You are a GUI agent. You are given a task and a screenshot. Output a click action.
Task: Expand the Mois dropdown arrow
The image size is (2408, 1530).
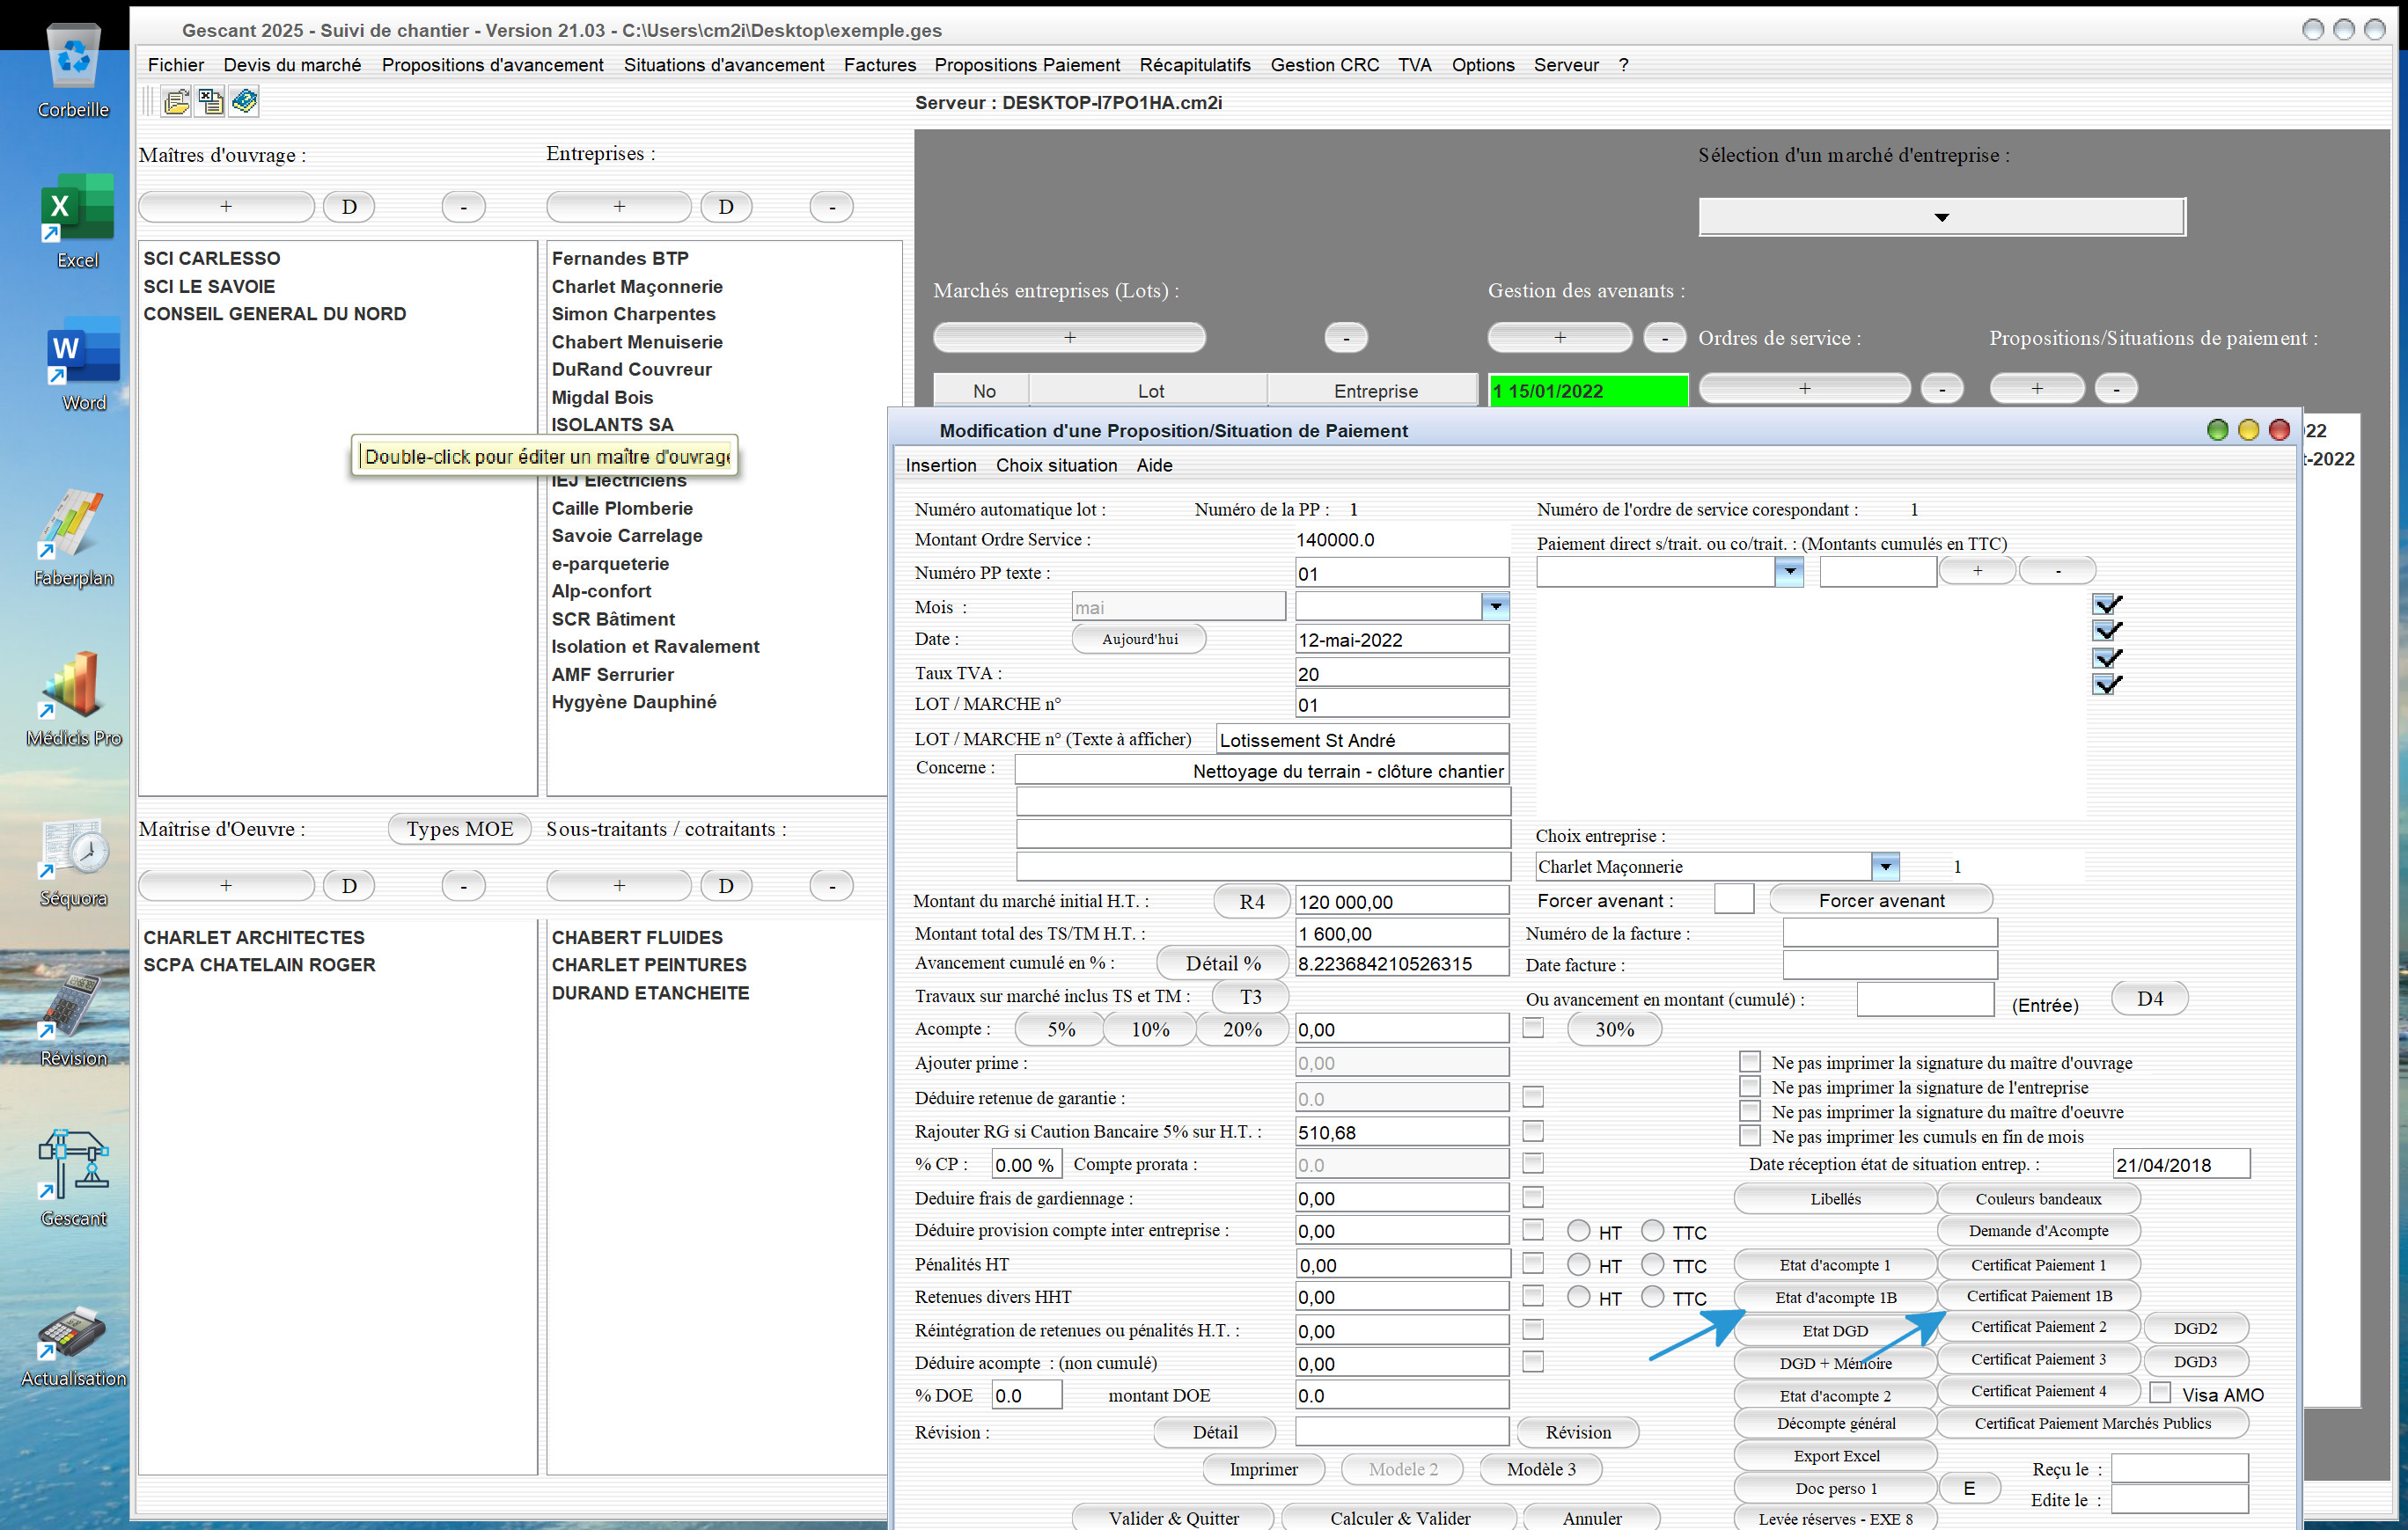[1494, 606]
